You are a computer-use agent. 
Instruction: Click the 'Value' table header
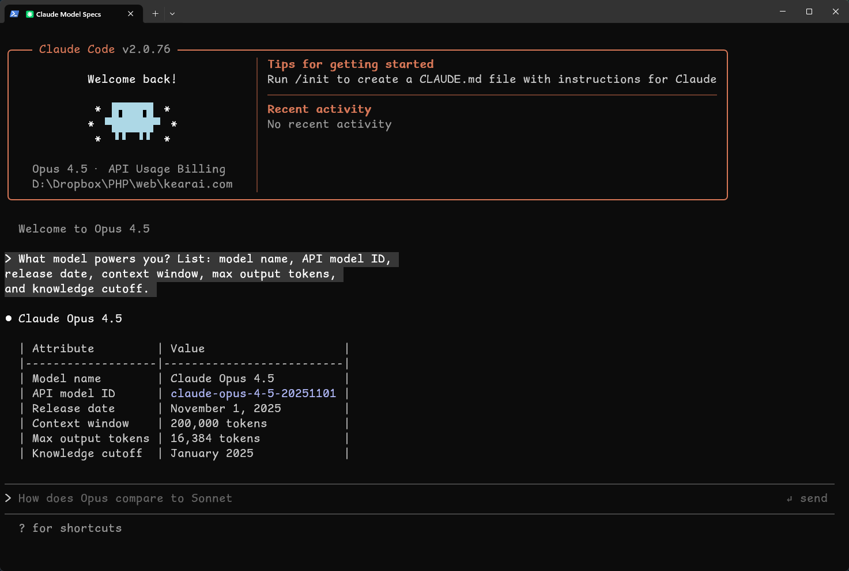pyautogui.click(x=187, y=349)
